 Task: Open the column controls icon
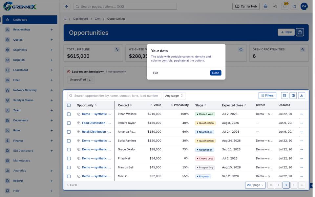pos(293,96)
